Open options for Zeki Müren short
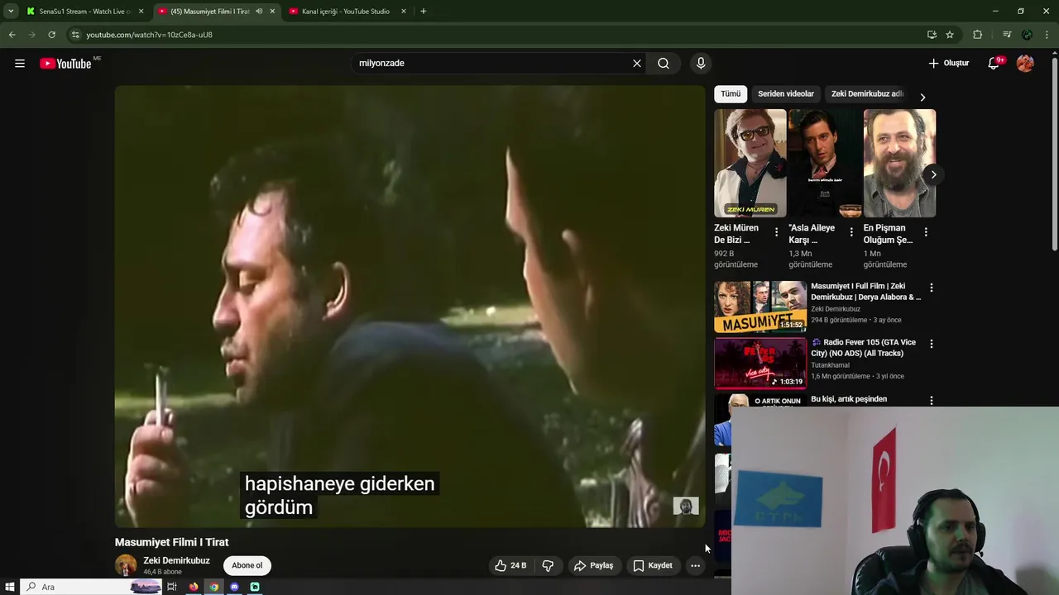The image size is (1059, 595). [776, 233]
